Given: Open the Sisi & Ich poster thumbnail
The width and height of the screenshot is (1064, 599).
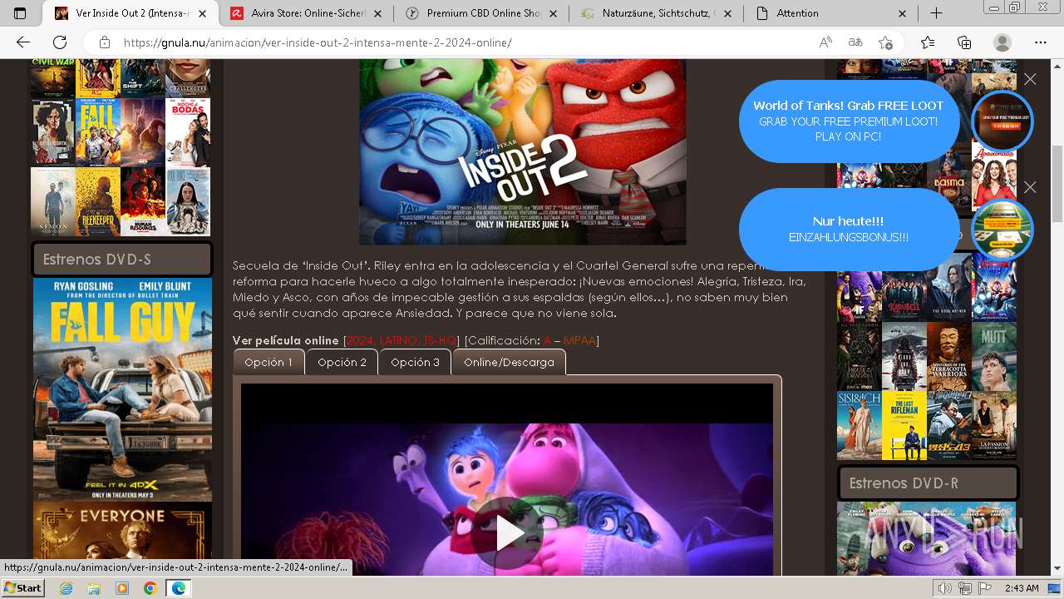Looking at the screenshot, I should pos(859,425).
